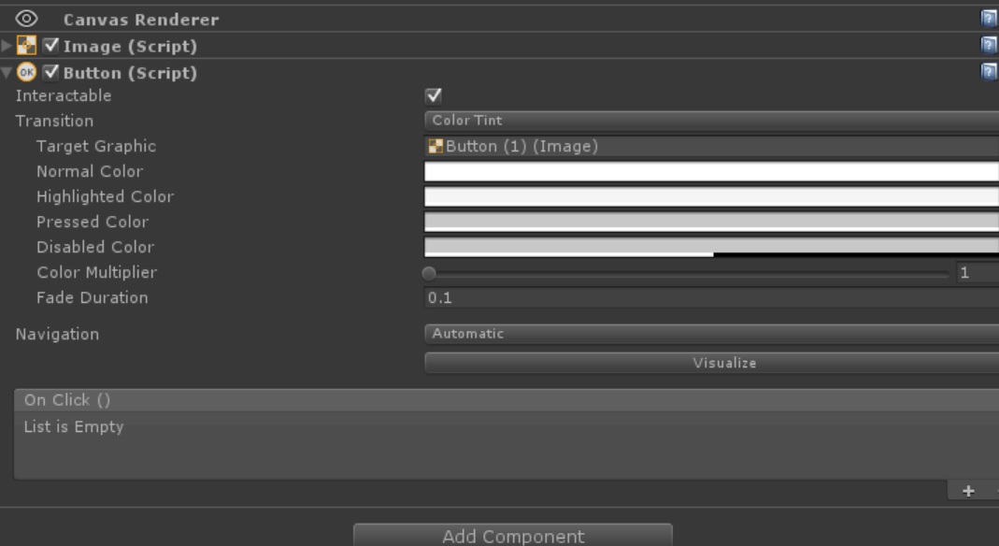
Task: Click the Button (Script) OK icon
Action: click(x=26, y=73)
